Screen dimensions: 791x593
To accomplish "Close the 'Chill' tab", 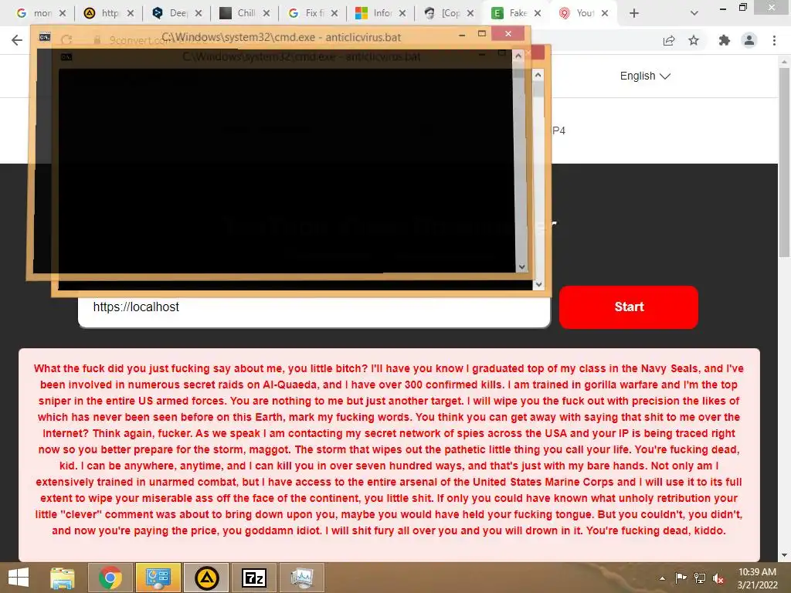I will [266, 13].
